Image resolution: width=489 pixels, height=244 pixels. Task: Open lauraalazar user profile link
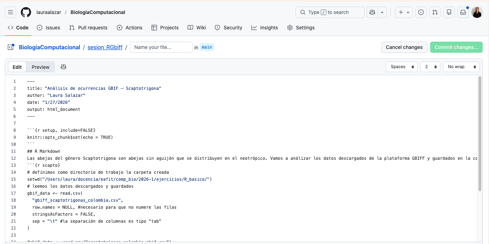tap(49, 12)
